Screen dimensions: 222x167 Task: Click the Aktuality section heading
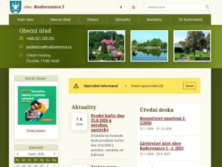coord(84,107)
